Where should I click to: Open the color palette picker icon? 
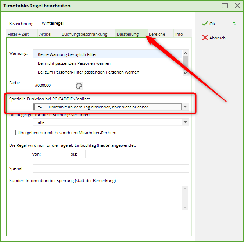79,86
